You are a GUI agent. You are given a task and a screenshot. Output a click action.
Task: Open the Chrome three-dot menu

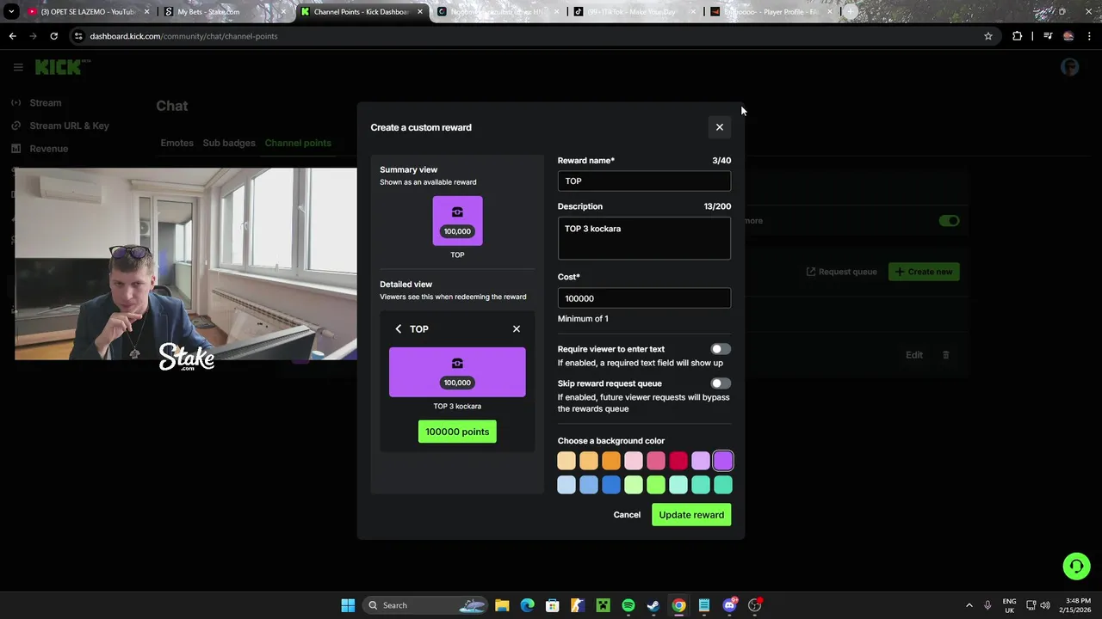click(x=1089, y=36)
